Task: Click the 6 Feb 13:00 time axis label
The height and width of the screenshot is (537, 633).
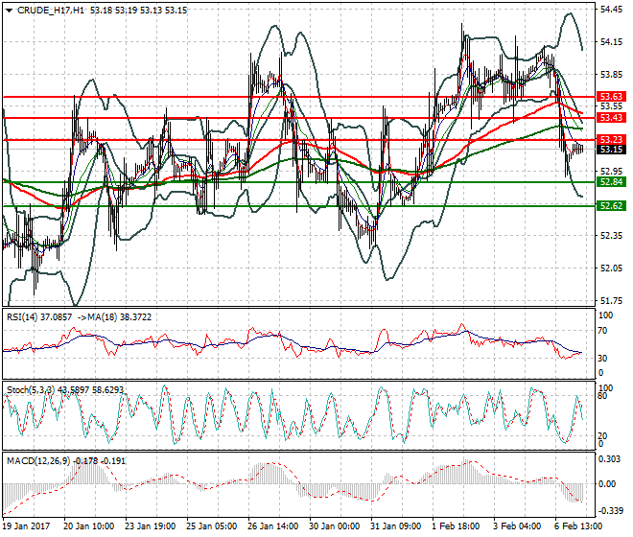Action: (578, 526)
